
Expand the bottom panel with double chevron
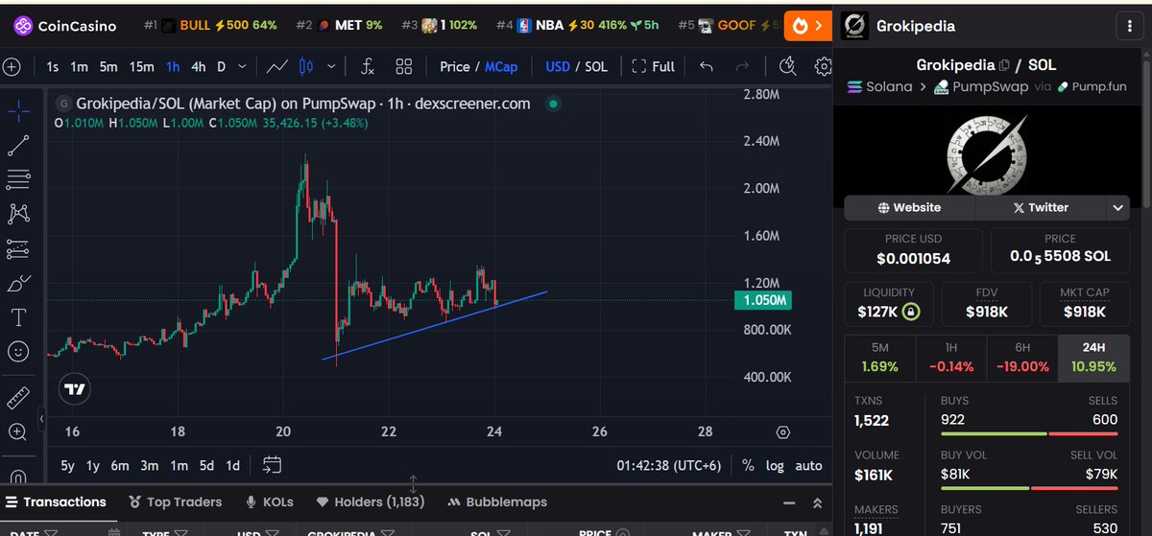(x=818, y=502)
